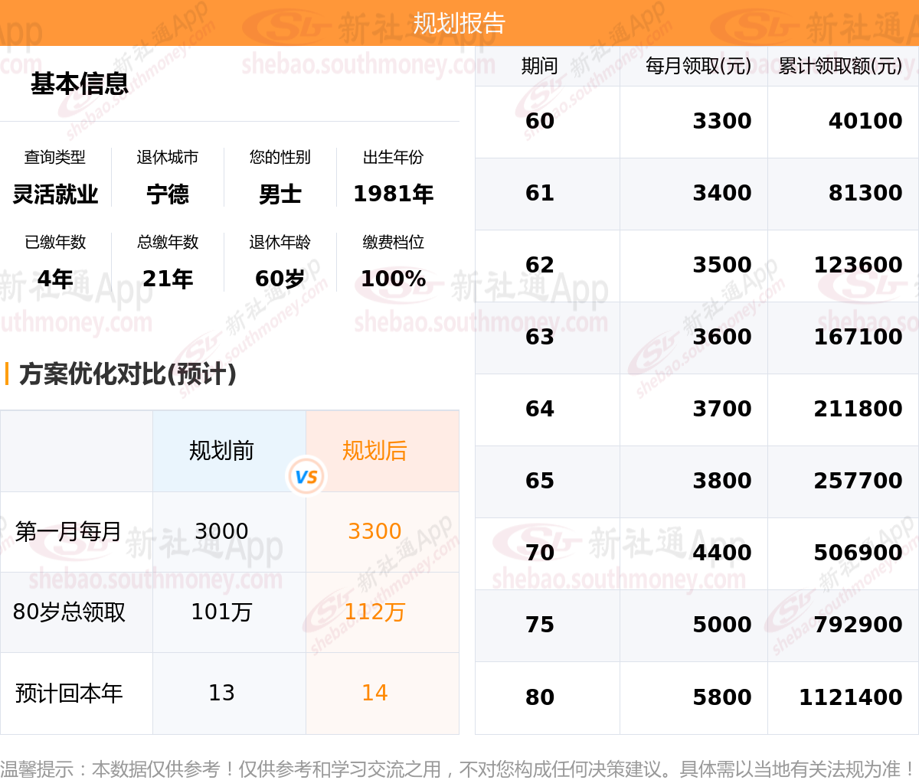The image size is (919, 780).
Task: Click the 预计回本年 row label
Action: coord(69,694)
